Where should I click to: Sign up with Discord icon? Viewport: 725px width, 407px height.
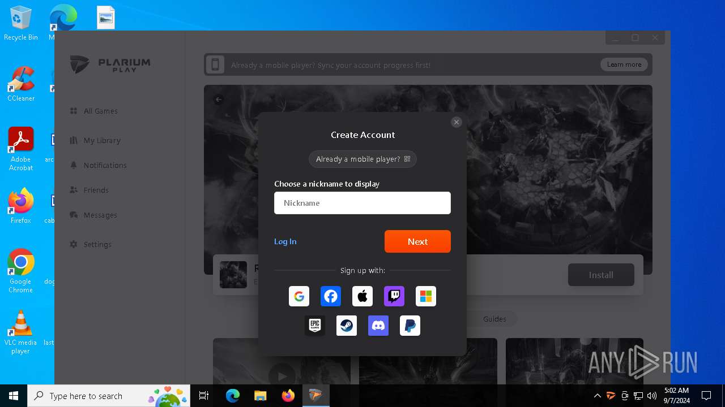(378, 326)
